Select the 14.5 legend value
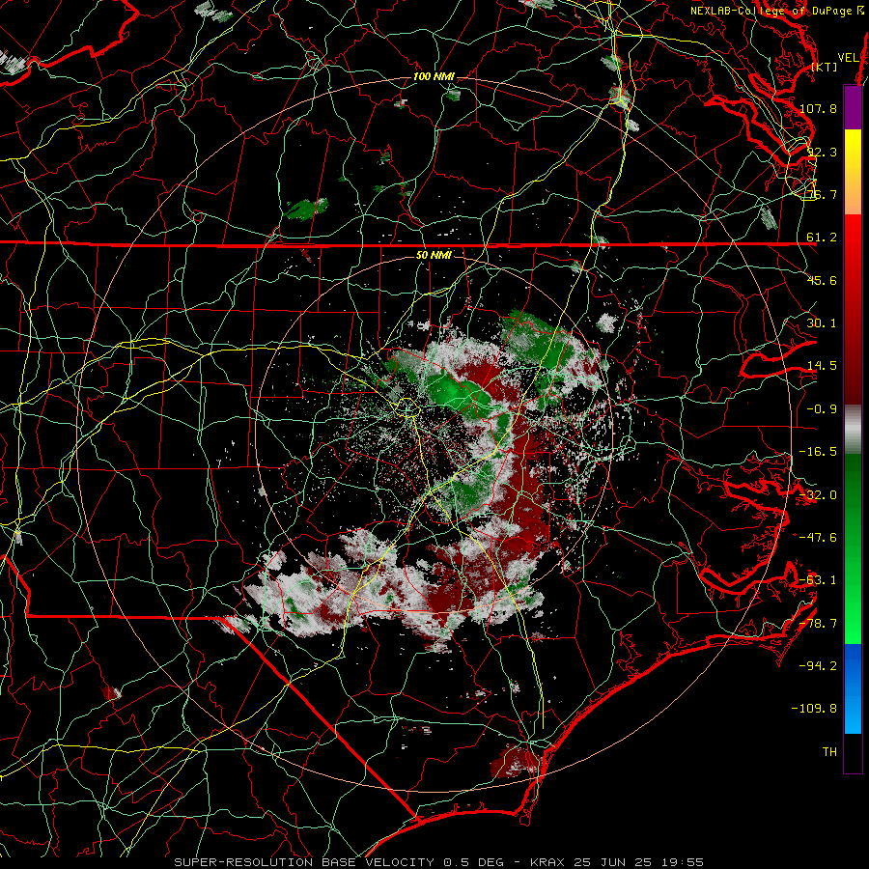Image resolution: width=869 pixels, height=869 pixels. 822,366
